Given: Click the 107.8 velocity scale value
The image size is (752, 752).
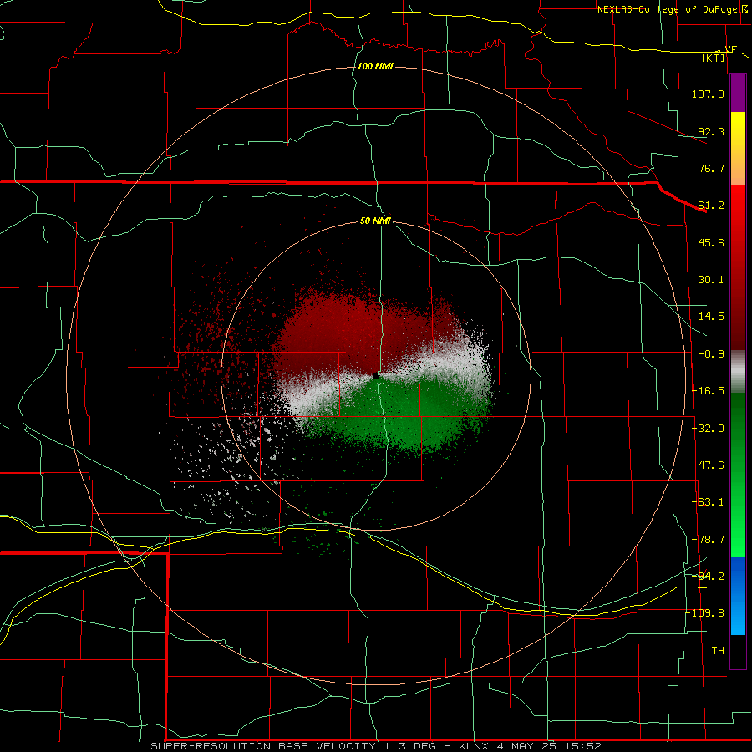Looking at the screenshot, I should tap(708, 94).
